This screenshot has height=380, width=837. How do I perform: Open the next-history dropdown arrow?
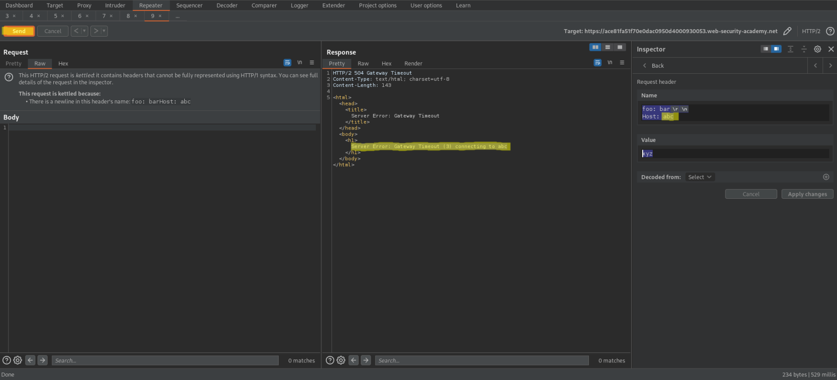pyautogui.click(x=104, y=31)
